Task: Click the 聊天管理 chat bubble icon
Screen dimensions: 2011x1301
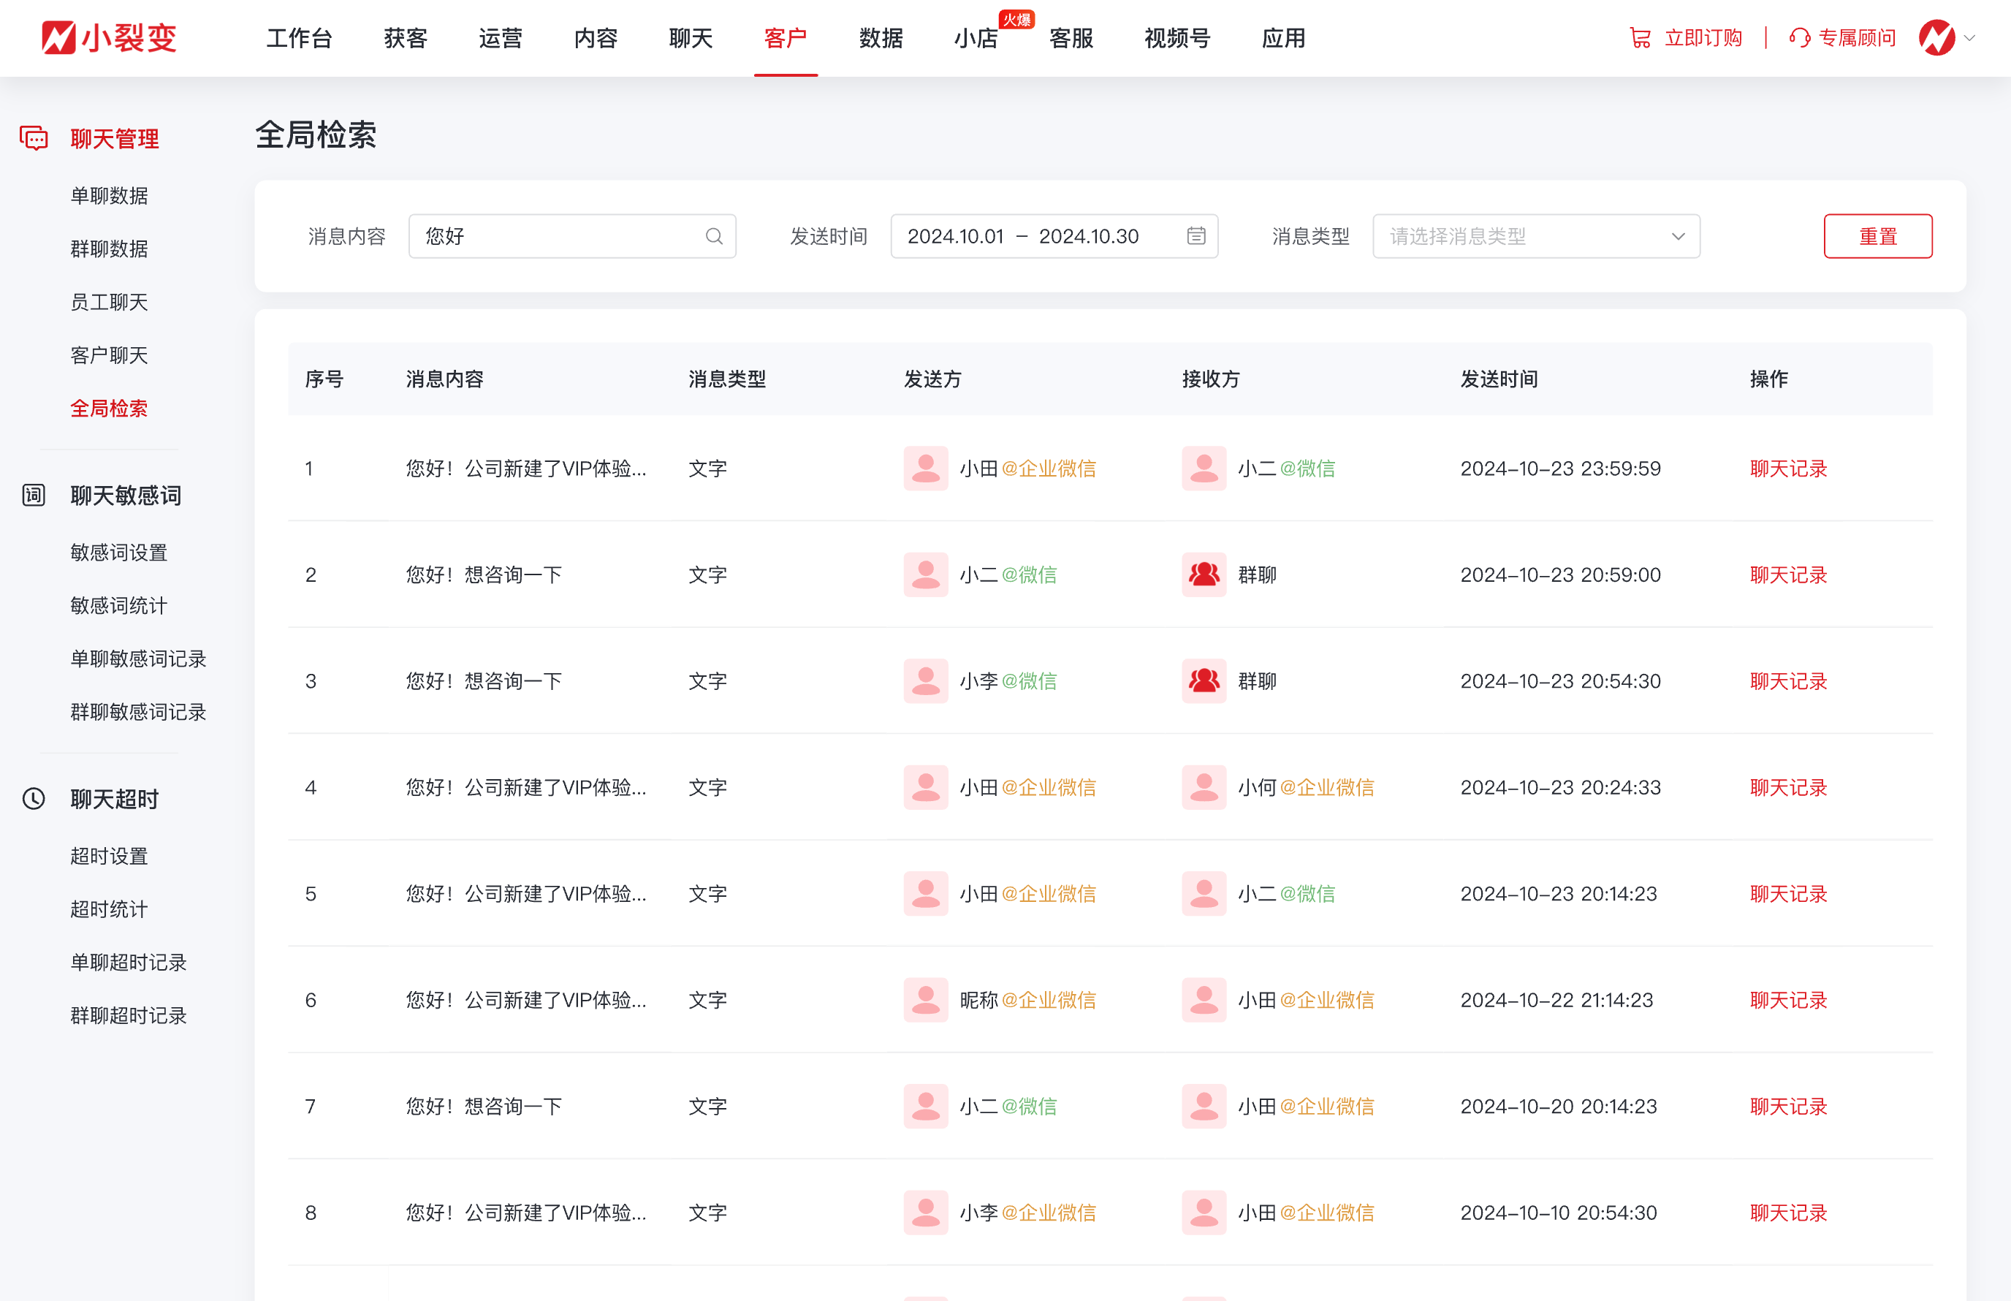Action: [x=34, y=137]
